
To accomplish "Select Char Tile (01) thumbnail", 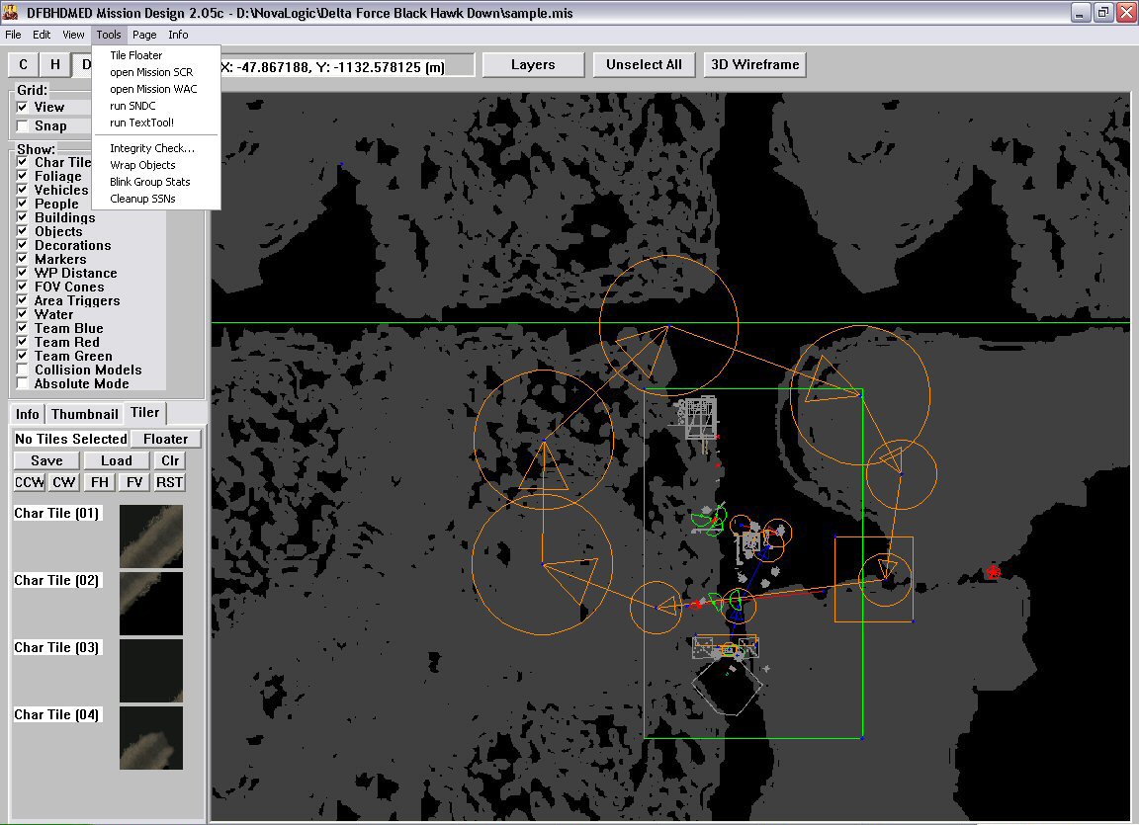I will pyautogui.click(x=151, y=536).
